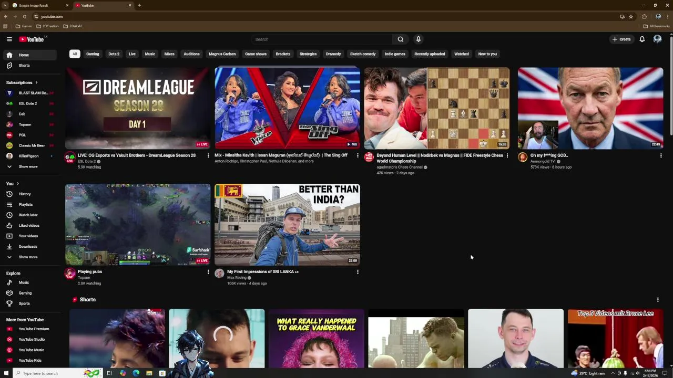Screen dimensions: 673x378
Task: Open Topson subscription in sidebar
Action: 30,124
